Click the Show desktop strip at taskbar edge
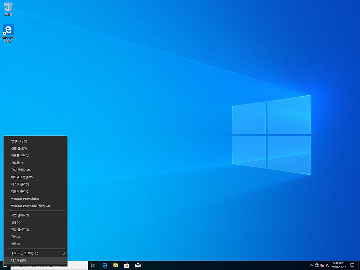The width and height of the screenshot is (360, 270). 359,265
